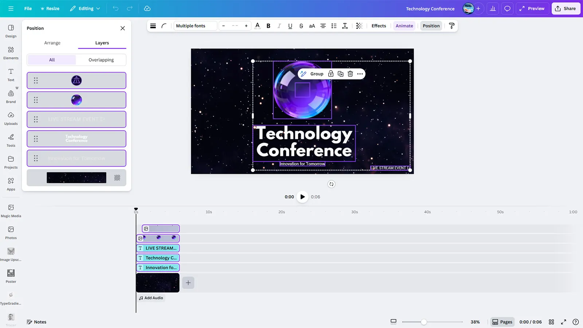Click the Share button
This screenshot has width=583, height=328.
click(566, 8)
